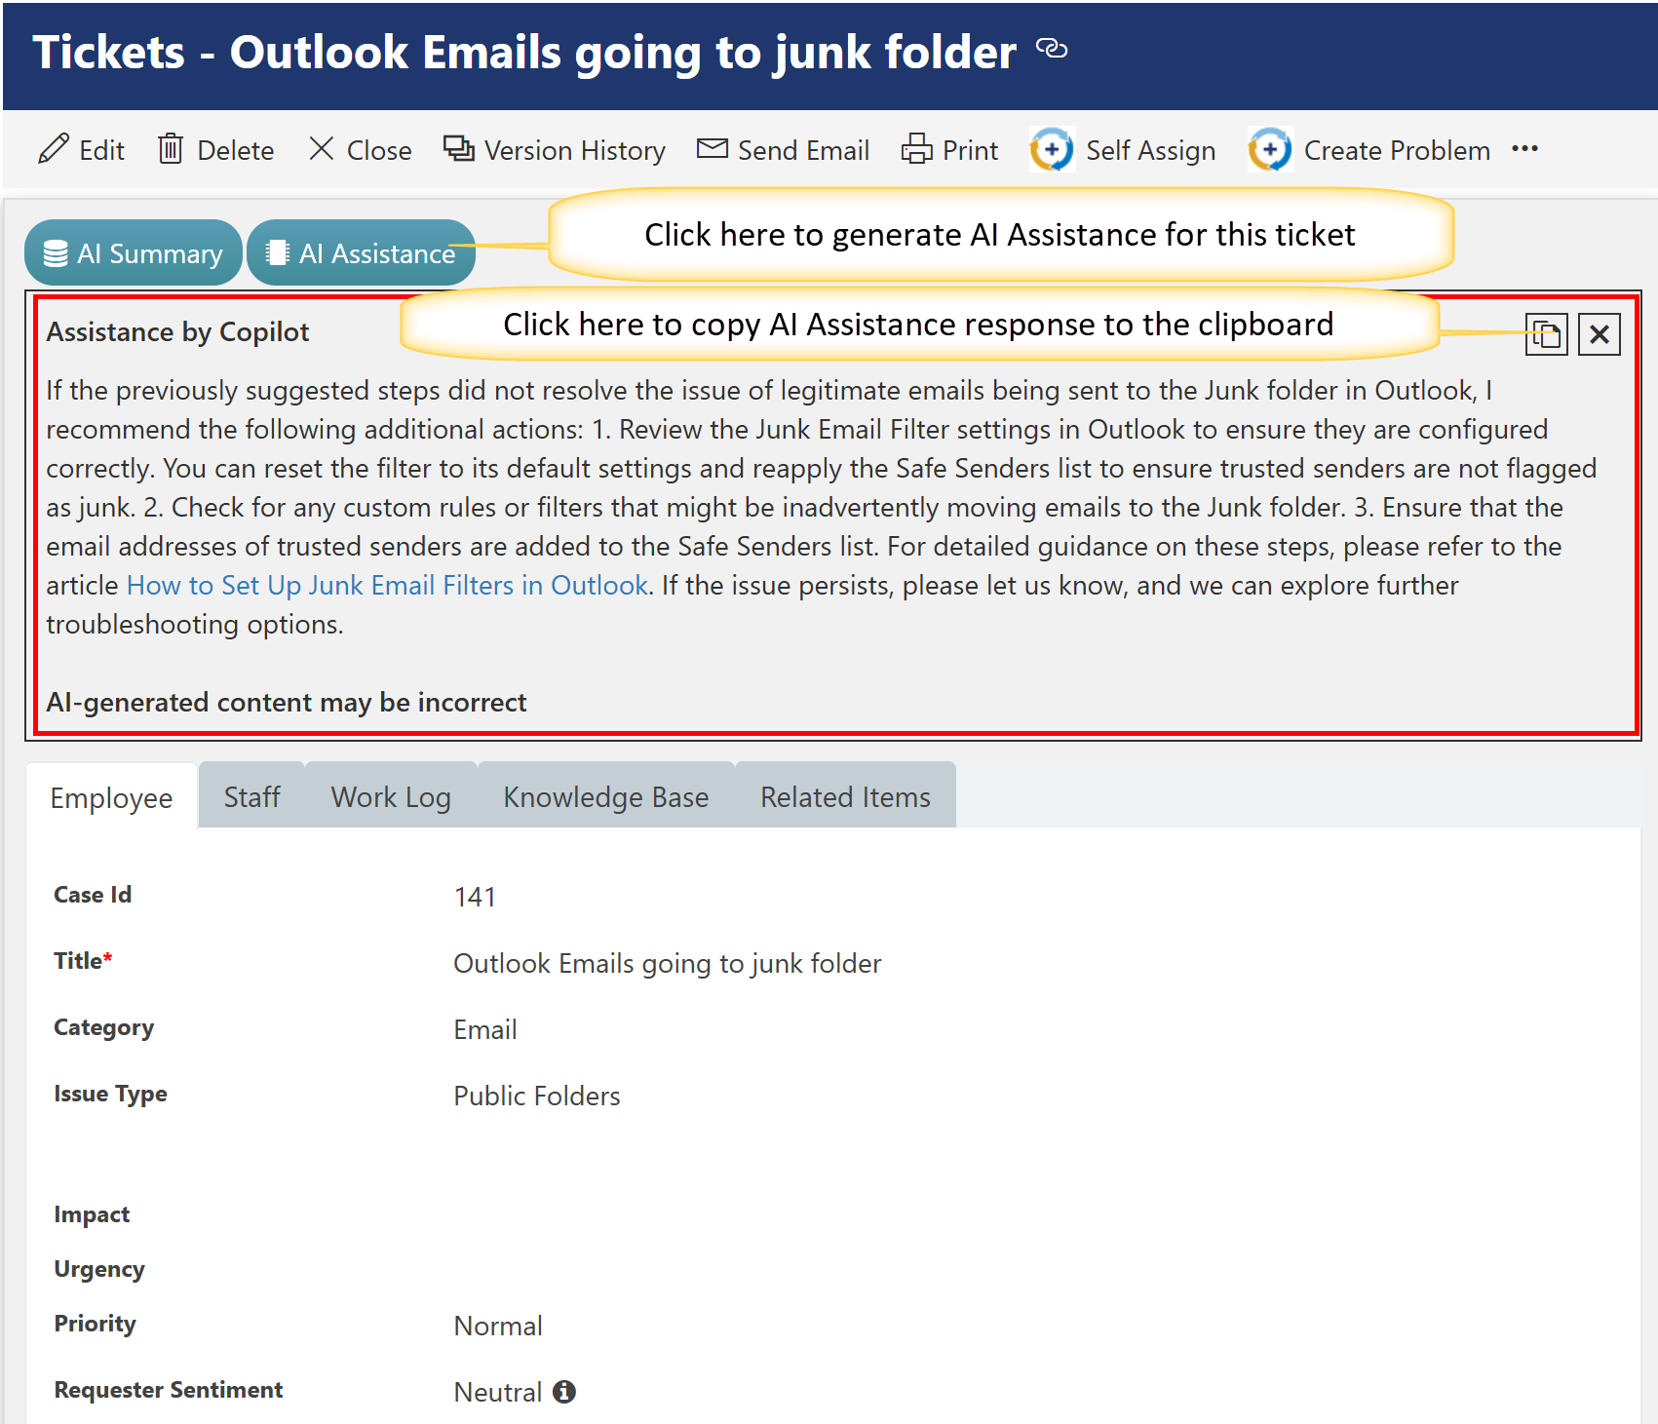Select the Related Items tab
The image size is (1658, 1424).
845,797
